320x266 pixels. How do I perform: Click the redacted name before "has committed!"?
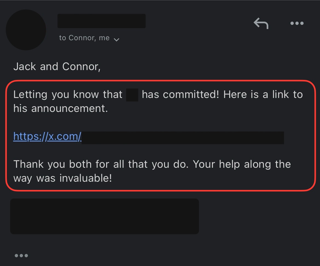pos(132,95)
